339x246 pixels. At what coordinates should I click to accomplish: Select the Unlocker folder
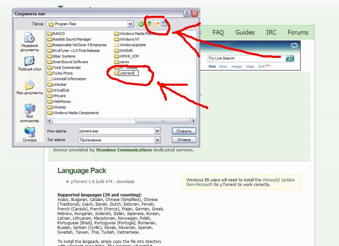coord(57,84)
